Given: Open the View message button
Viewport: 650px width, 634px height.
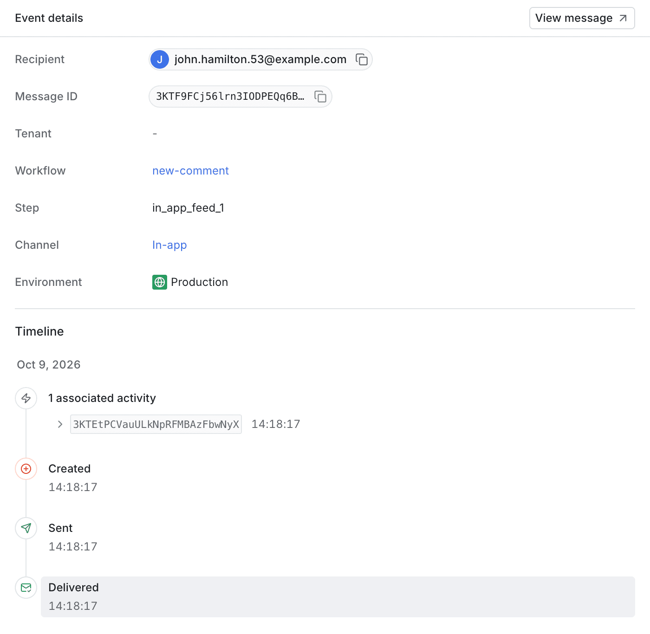Looking at the screenshot, I should [582, 18].
